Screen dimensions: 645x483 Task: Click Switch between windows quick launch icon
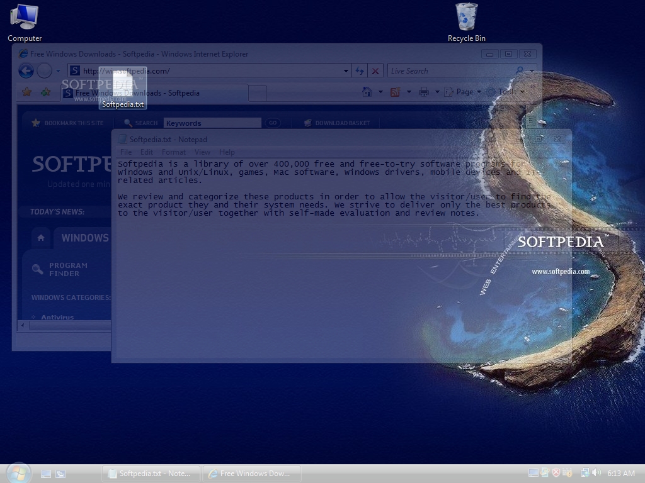60,474
